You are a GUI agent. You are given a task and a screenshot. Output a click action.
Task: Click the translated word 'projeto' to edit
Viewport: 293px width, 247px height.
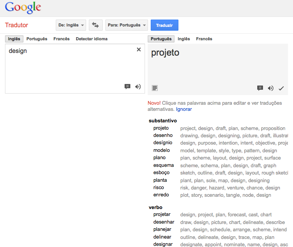pos(165,53)
